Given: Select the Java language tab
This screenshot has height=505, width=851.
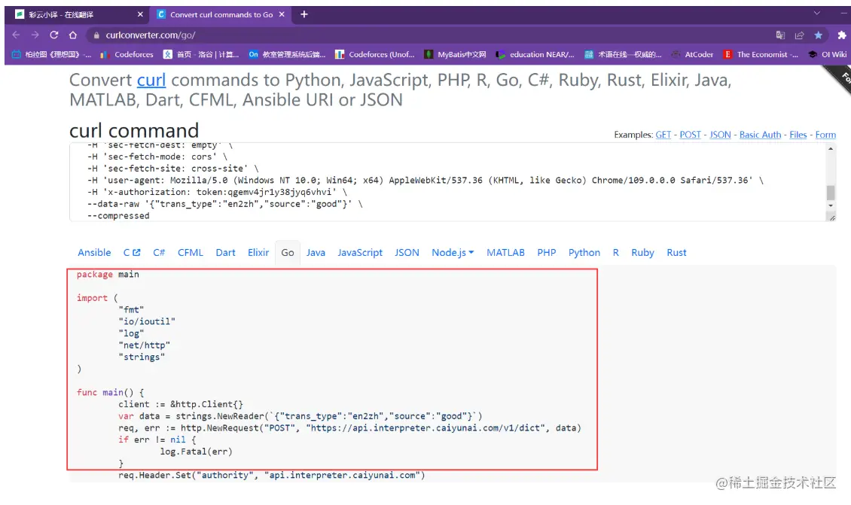Looking at the screenshot, I should (x=316, y=252).
